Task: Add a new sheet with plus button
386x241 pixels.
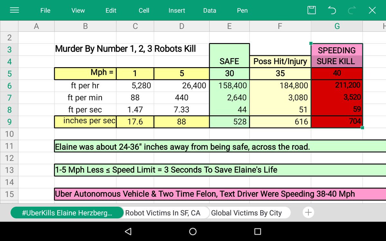Action: [308, 212]
